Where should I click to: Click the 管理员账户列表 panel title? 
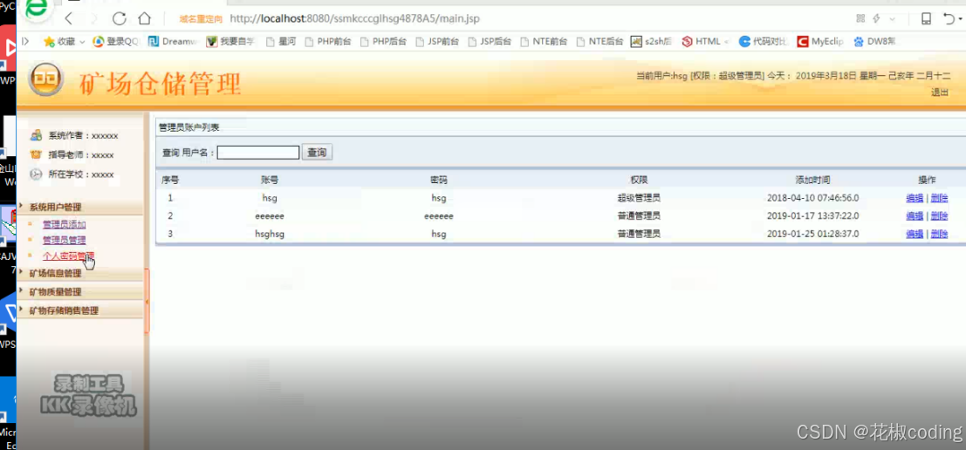point(188,128)
